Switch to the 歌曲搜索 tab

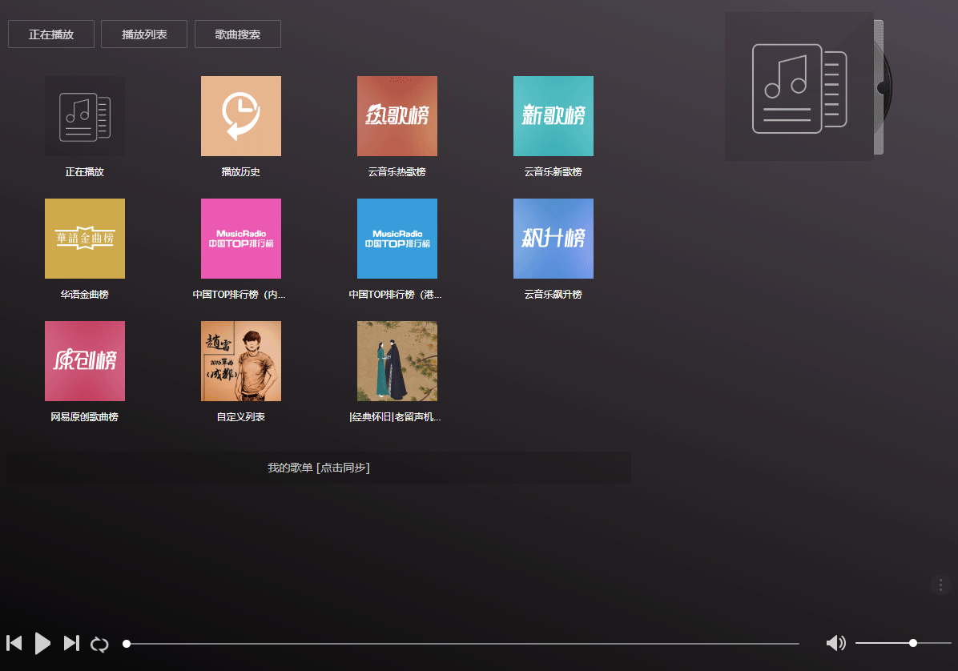238,34
